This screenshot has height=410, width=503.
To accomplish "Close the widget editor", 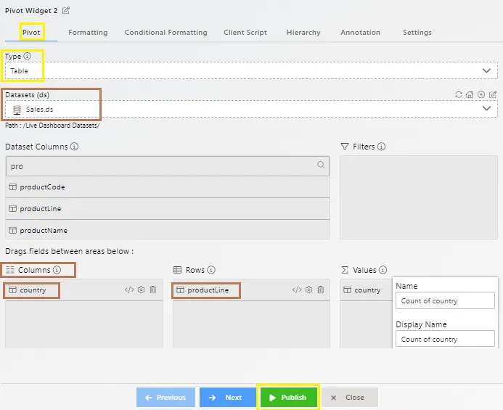I will [x=350, y=398].
